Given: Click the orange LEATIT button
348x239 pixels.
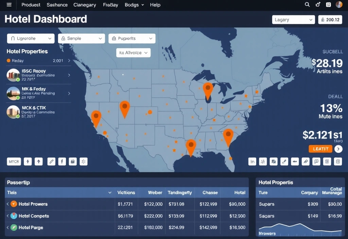Looking at the screenshot, I should point(320,149).
